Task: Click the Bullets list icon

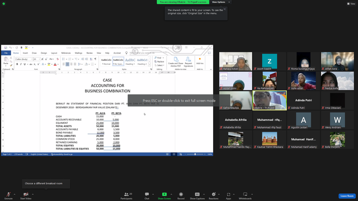Action: 63,59
